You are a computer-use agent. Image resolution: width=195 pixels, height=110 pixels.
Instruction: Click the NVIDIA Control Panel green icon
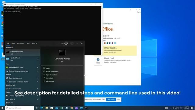pyautogui.click(x=7, y=68)
